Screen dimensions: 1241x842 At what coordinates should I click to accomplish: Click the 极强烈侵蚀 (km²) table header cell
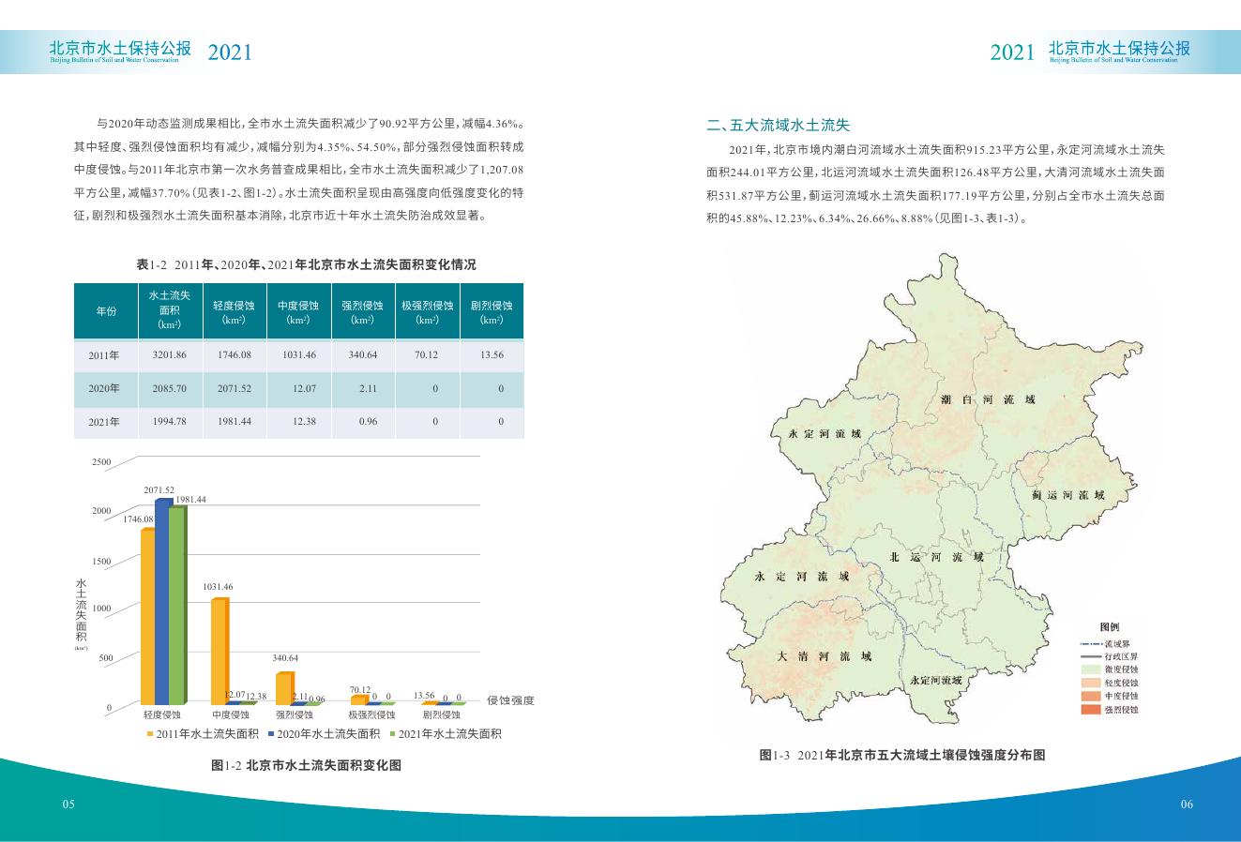tap(427, 311)
